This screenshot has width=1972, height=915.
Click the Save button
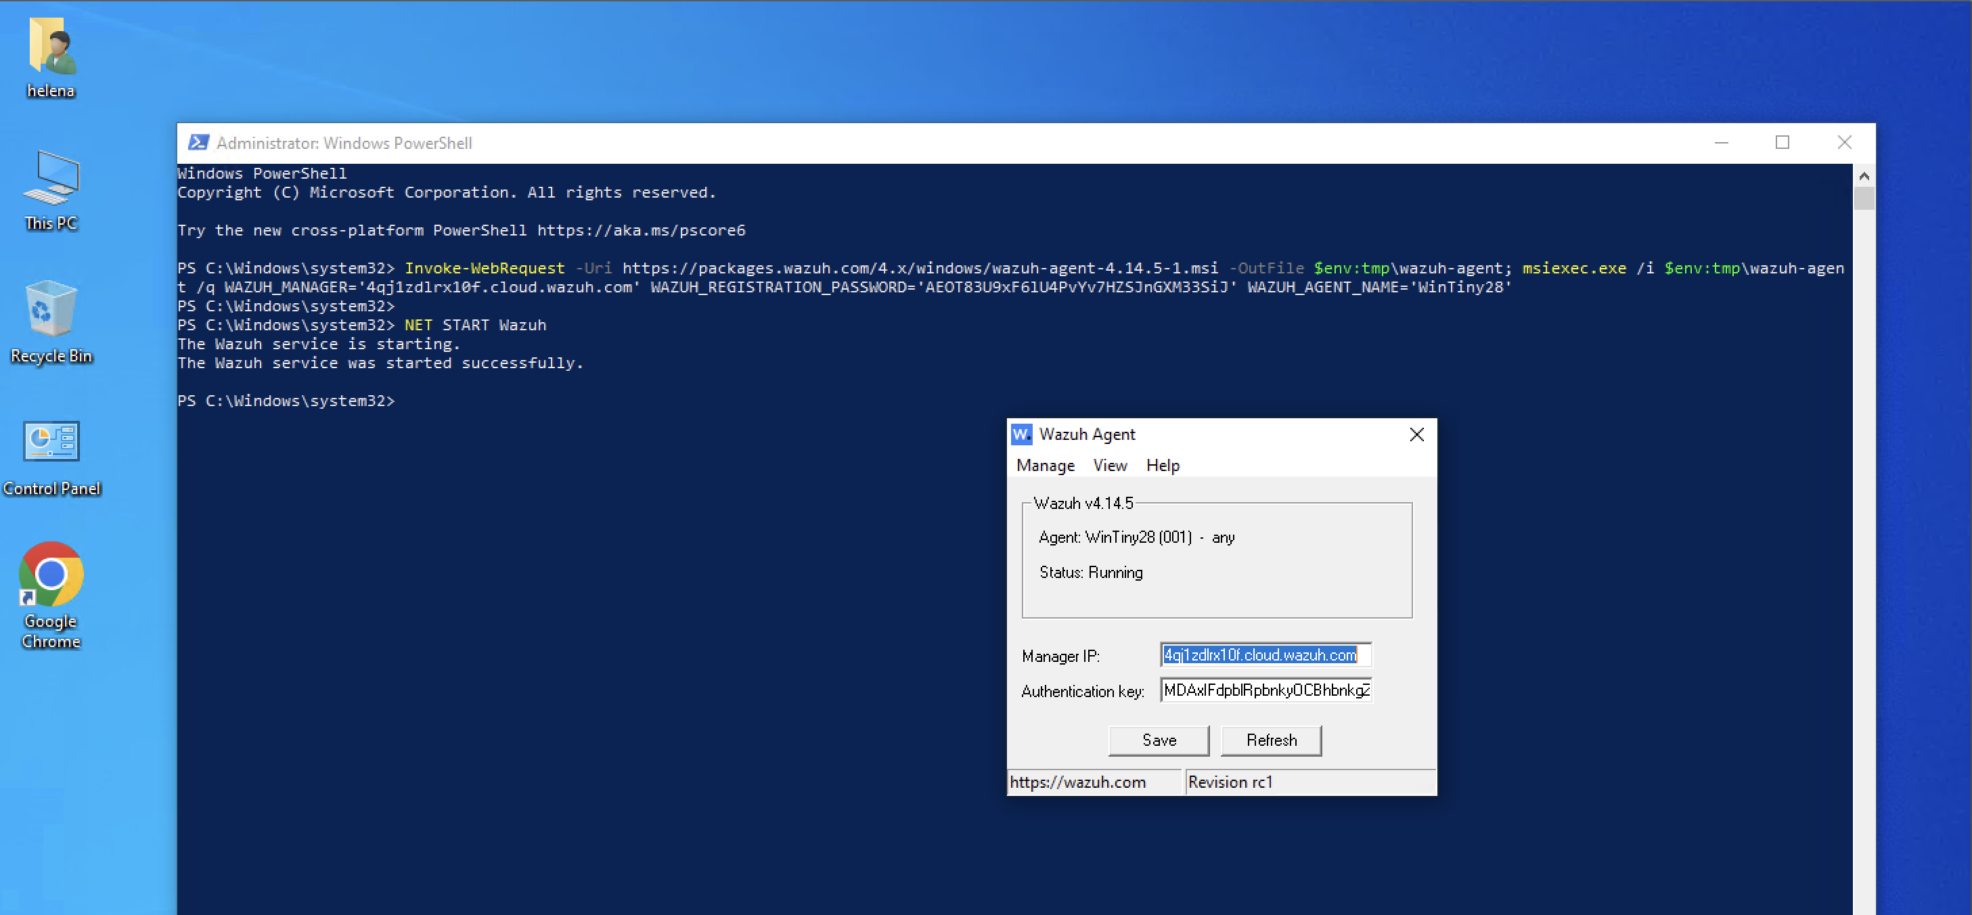pos(1159,740)
